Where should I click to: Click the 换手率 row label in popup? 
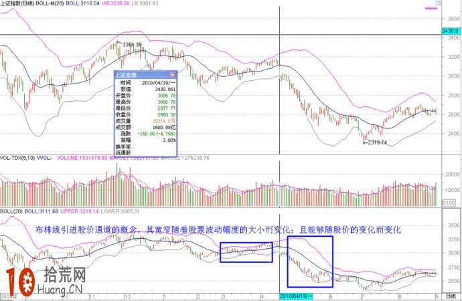pos(123,146)
